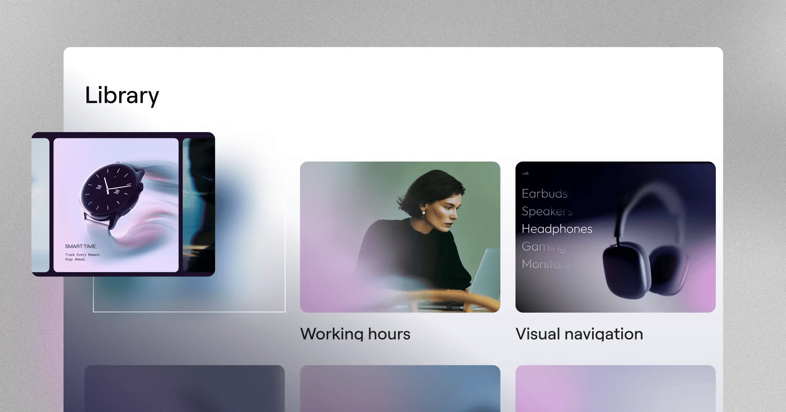Screen dimensions: 786x412
Task: Click the dark panel right of watch slide
Action: (x=198, y=205)
